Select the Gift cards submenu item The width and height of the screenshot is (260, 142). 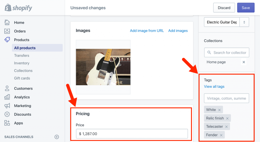(x=22, y=78)
